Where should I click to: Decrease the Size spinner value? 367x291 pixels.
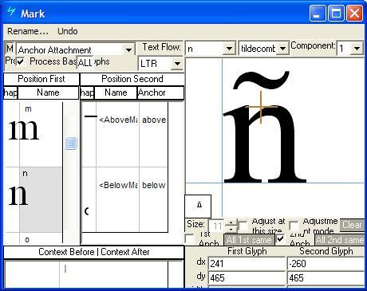[x=231, y=229]
